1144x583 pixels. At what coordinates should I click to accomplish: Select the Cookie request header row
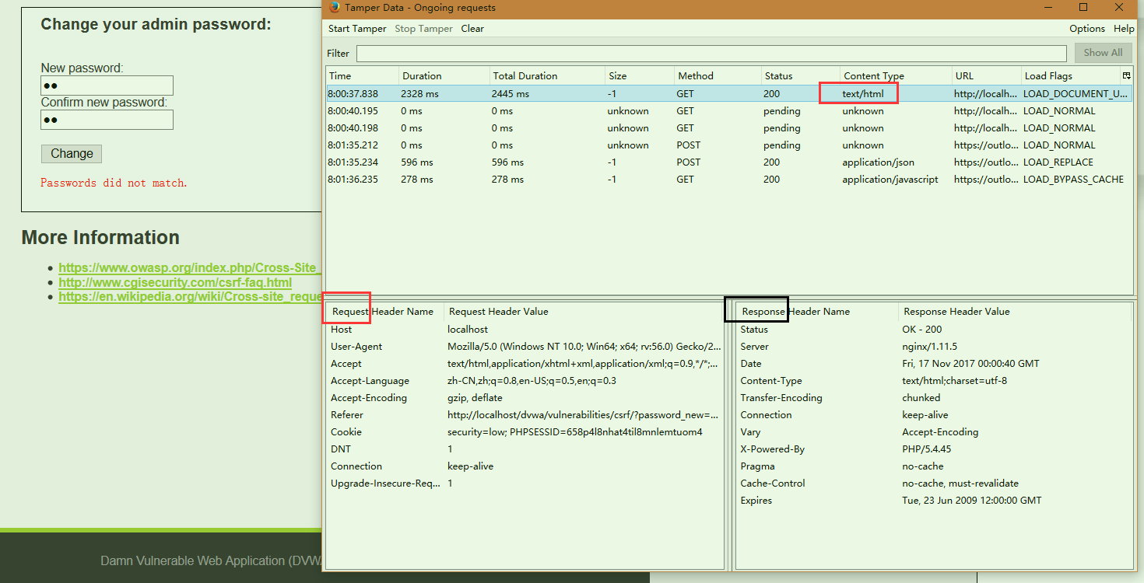coord(523,432)
